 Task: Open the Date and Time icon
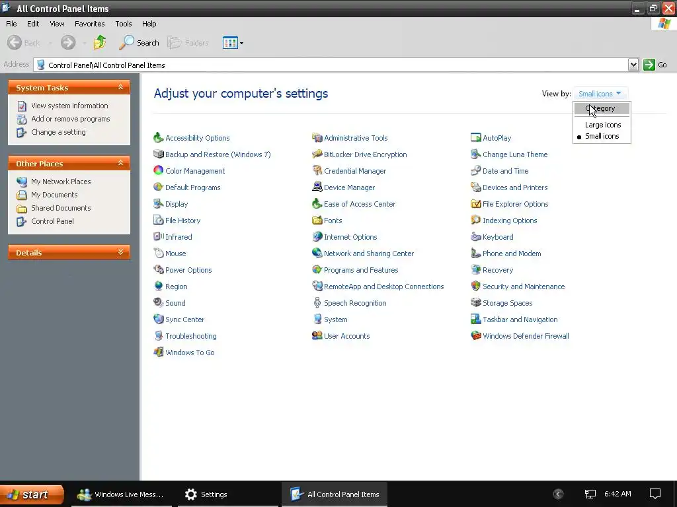tap(476, 171)
